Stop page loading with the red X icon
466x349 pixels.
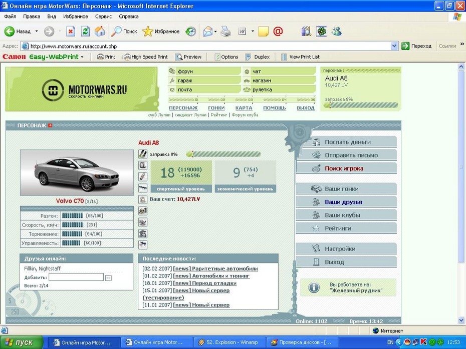71,31
